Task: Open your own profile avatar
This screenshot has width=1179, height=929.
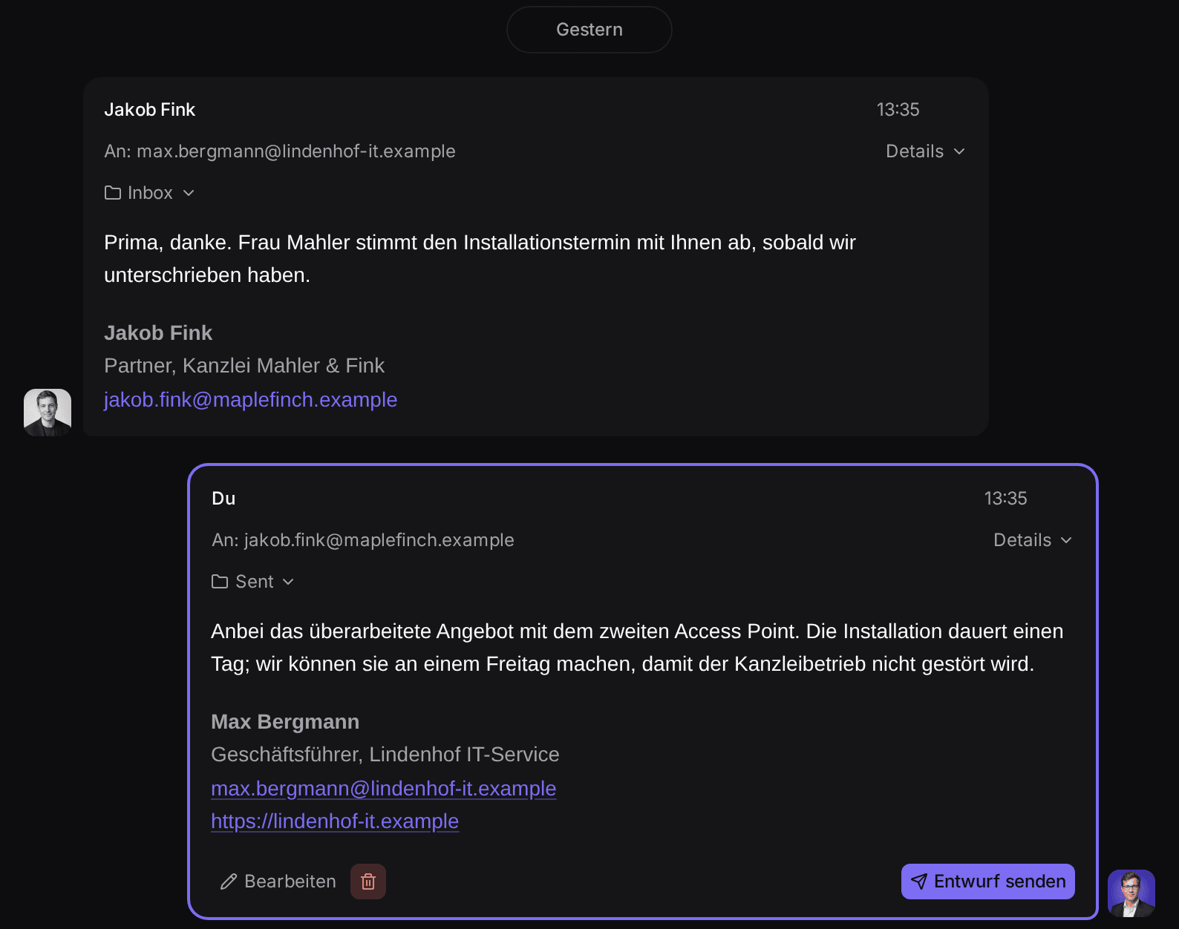Action: click(x=1131, y=893)
